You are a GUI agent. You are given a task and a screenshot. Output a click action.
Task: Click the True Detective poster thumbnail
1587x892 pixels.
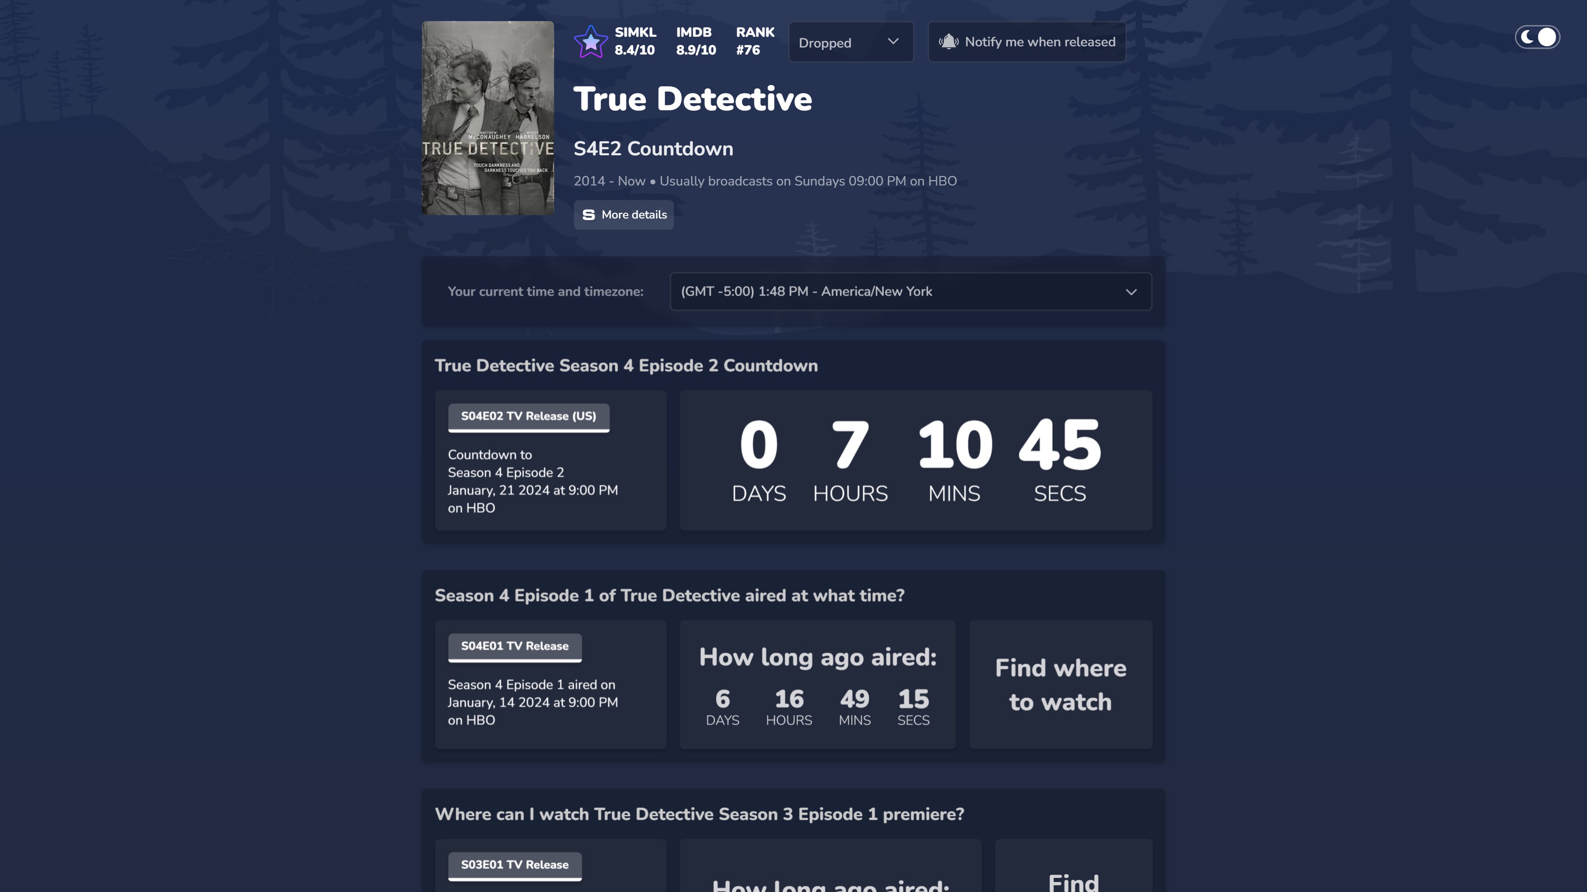(x=487, y=118)
